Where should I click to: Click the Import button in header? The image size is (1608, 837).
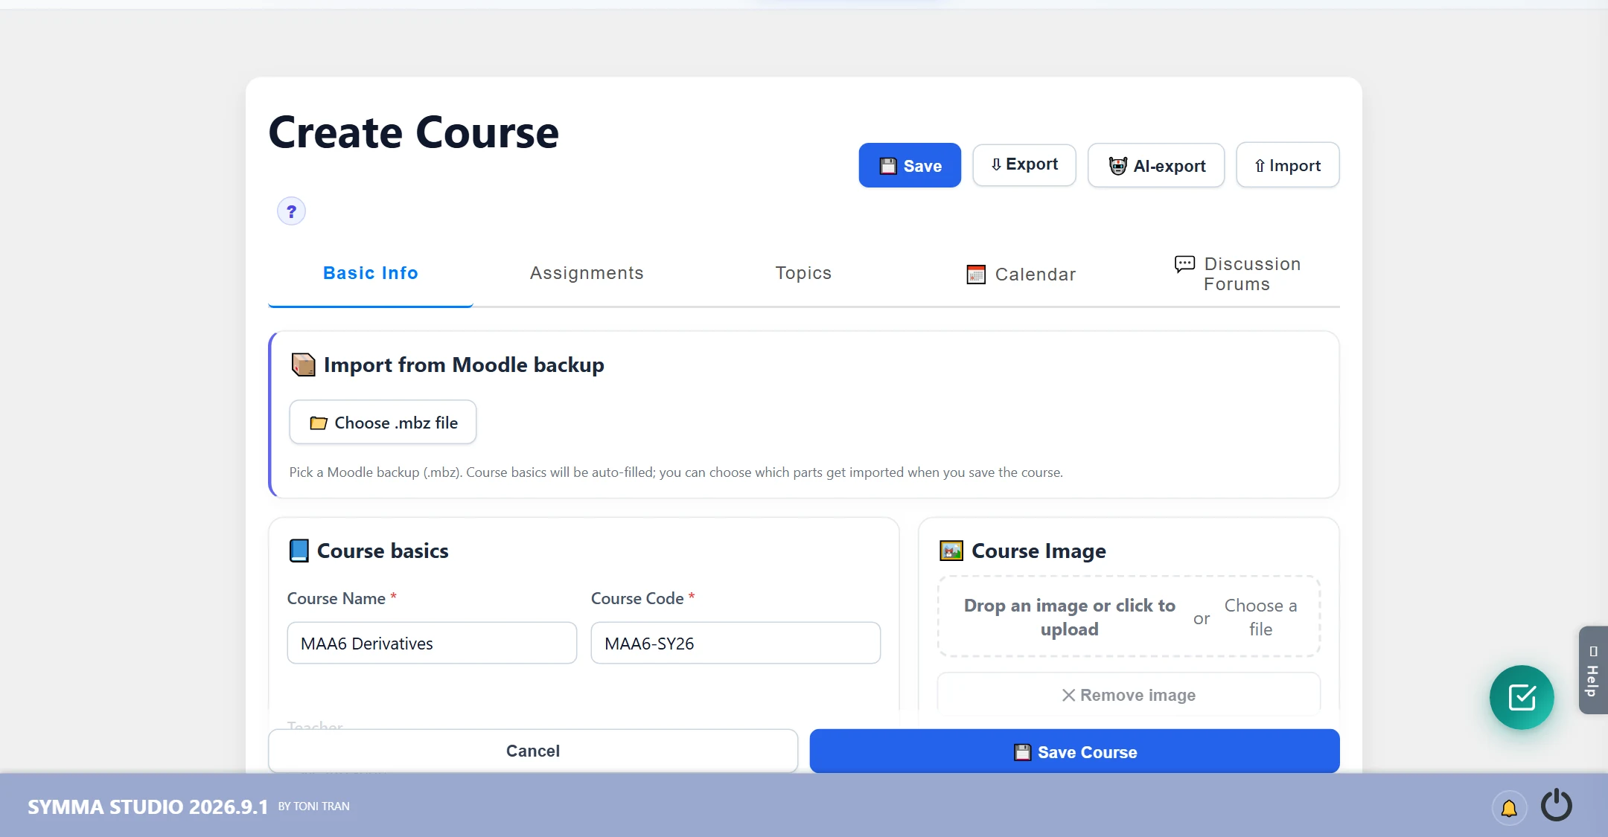(x=1287, y=165)
